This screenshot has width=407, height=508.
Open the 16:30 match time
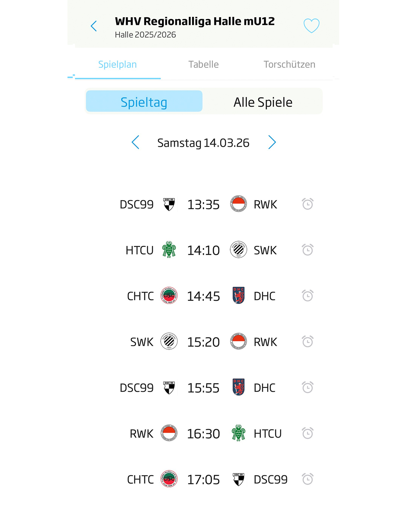click(203, 434)
